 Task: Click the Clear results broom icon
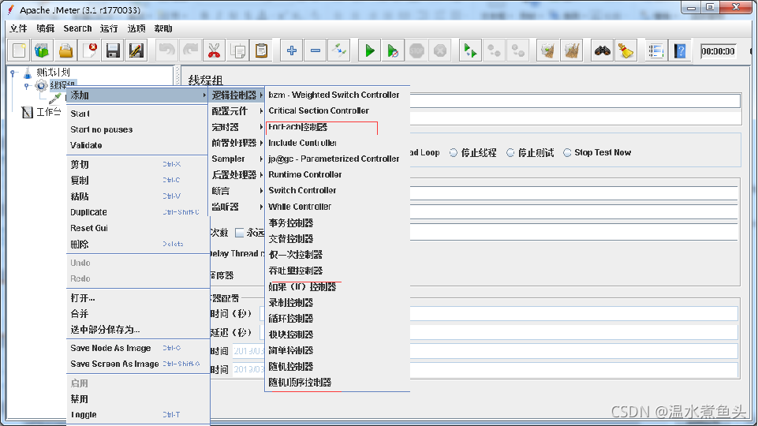[x=547, y=50]
